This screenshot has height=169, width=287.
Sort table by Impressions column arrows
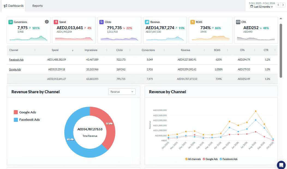106,50
